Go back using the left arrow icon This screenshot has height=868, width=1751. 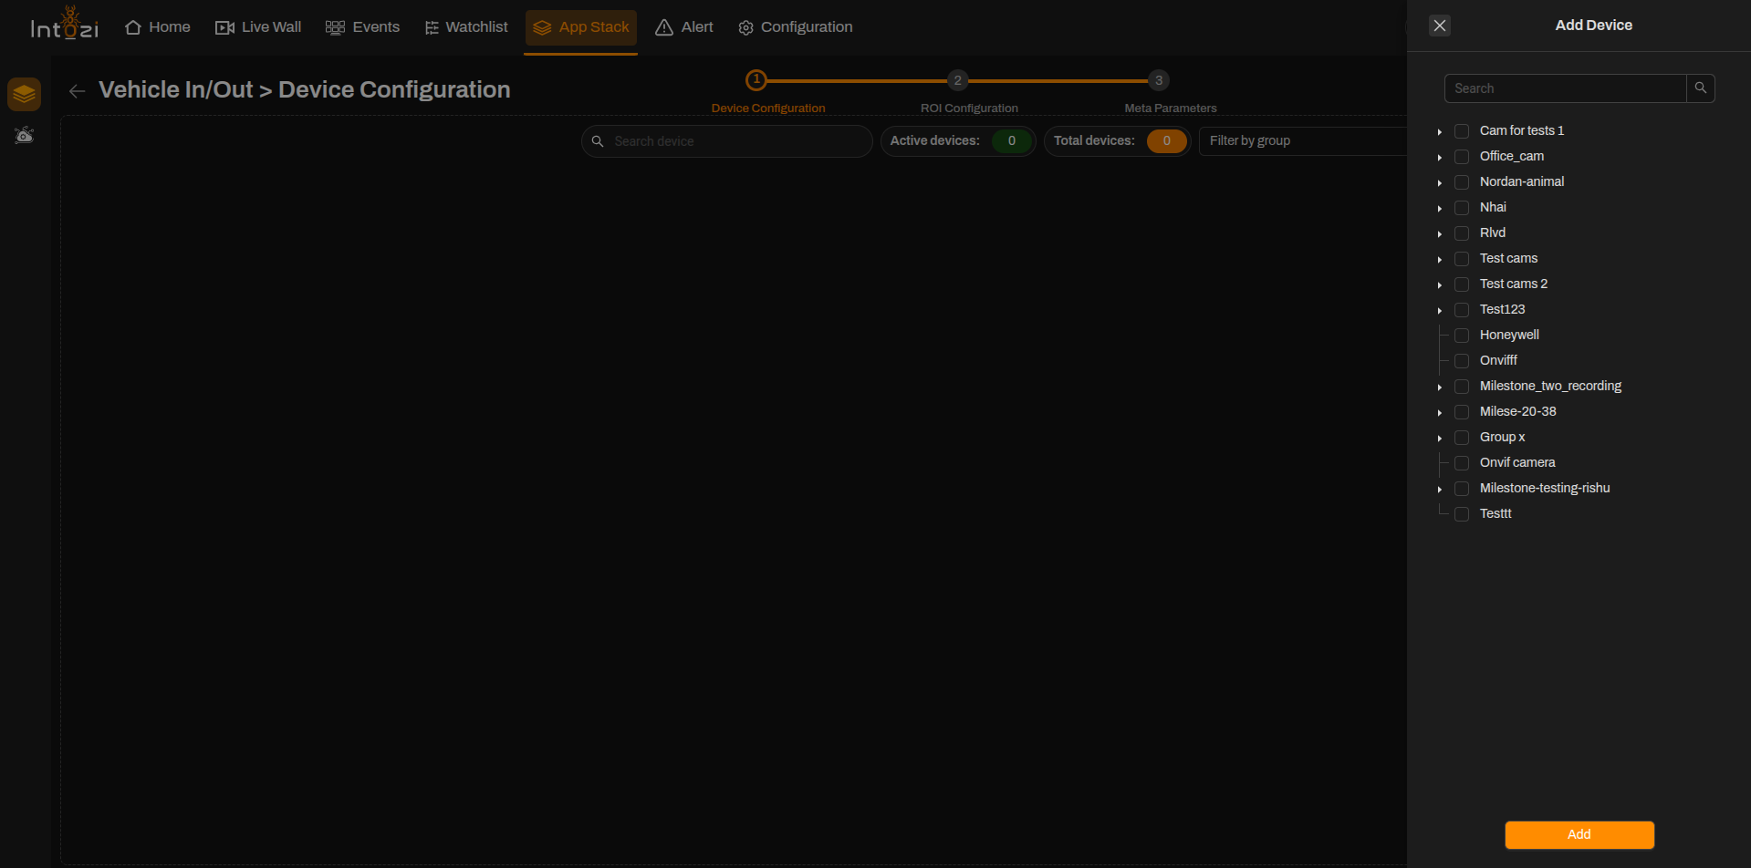click(78, 90)
